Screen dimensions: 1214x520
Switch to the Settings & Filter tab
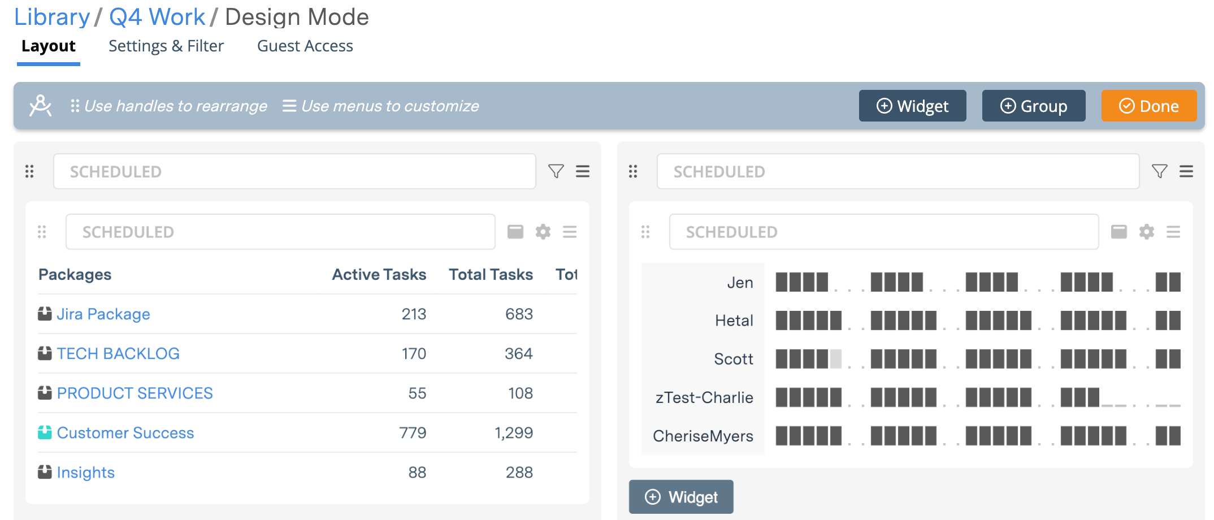(166, 46)
